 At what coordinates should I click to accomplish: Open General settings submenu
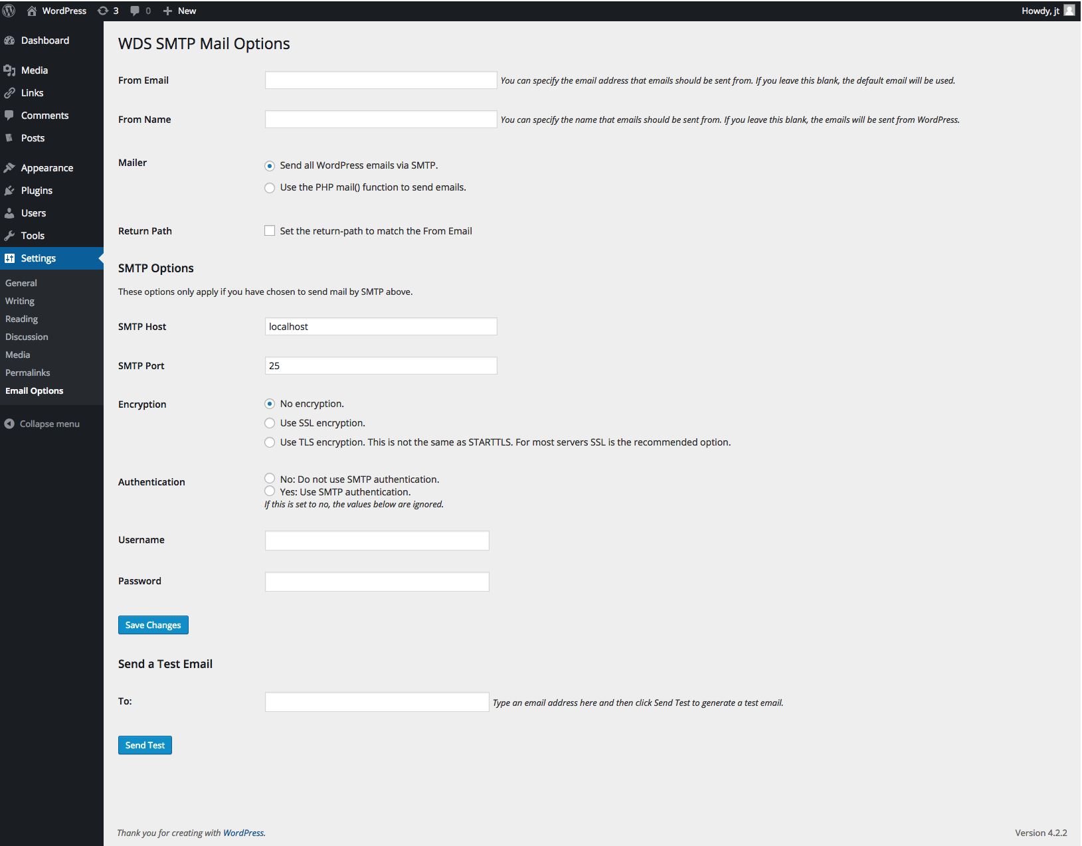click(21, 283)
